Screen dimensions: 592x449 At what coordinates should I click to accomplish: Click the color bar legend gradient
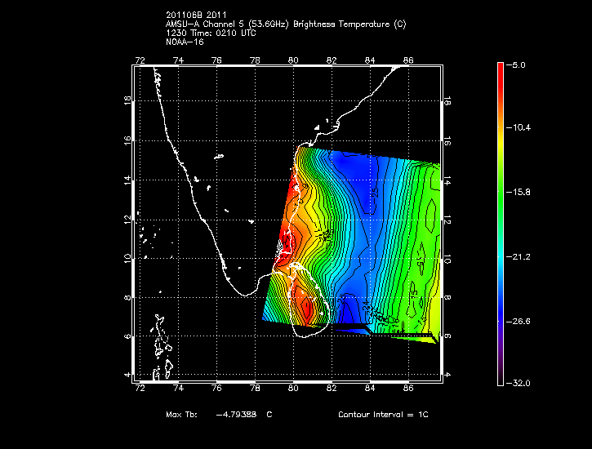coord(501,224)
